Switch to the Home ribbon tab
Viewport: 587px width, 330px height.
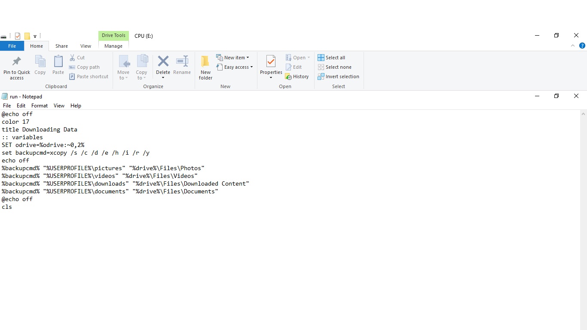coord(37,46)
